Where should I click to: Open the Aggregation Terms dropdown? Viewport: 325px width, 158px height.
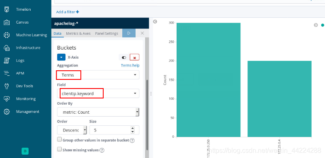(98, 75)
